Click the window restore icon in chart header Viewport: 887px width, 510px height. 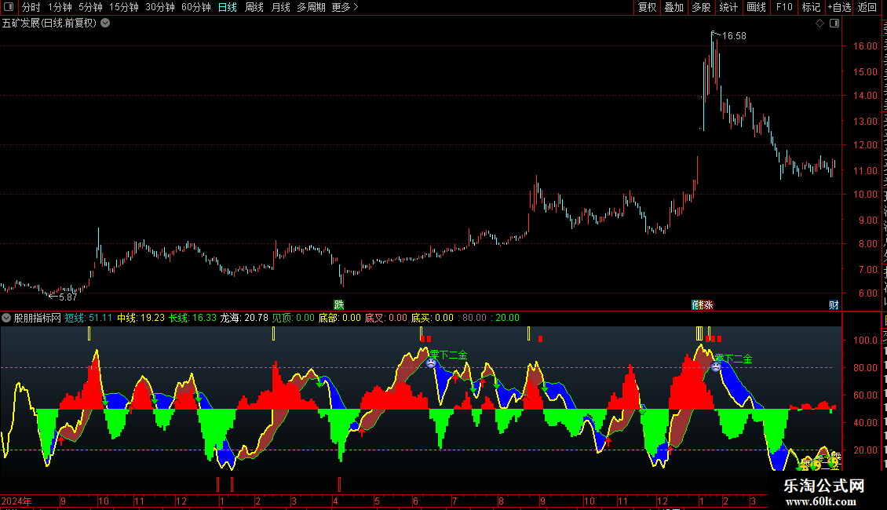(x=834, y=24)
